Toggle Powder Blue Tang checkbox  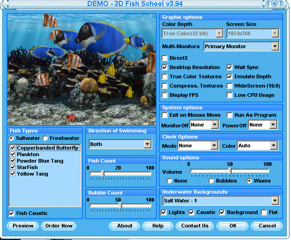tap(13, 161)
